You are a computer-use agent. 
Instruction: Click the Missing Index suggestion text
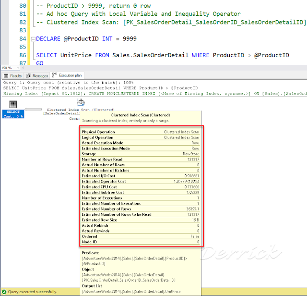(155, 94)
